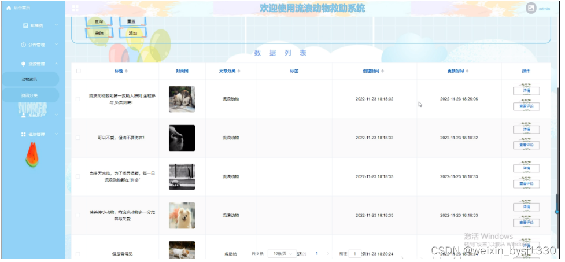Click the 查询 search button

[99, 21]
